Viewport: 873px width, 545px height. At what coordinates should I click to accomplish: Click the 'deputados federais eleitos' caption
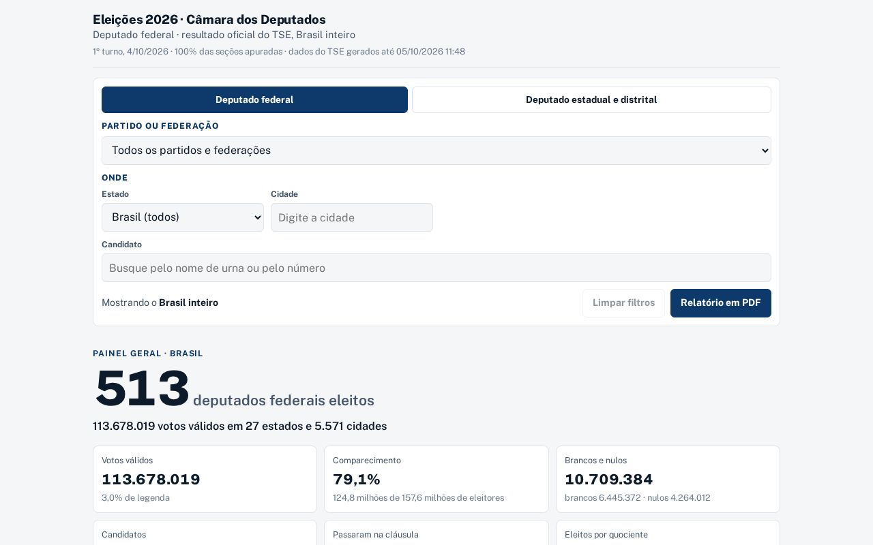click(284, 401)
